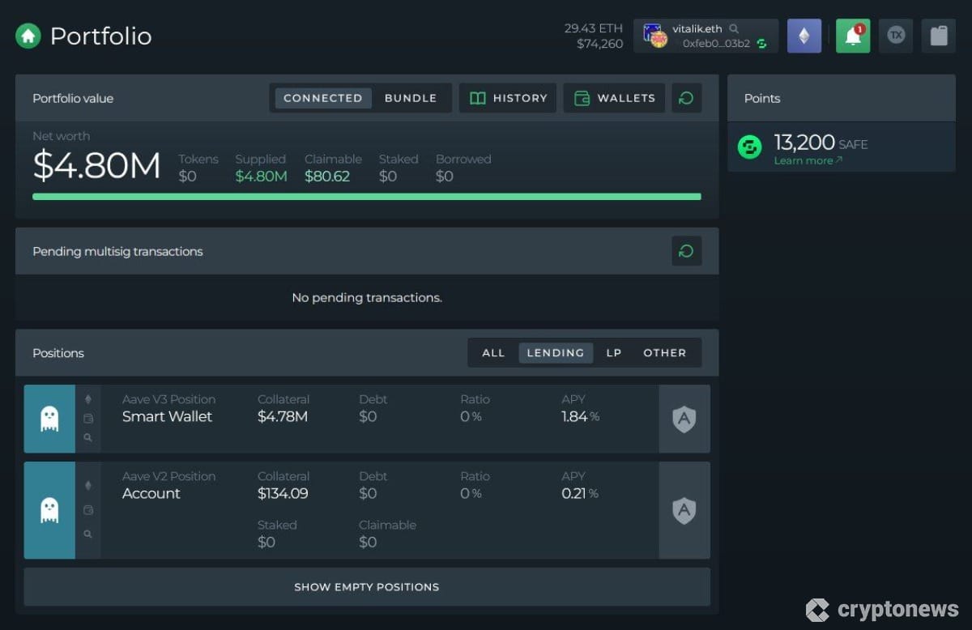This screenshot has height=630, width=972.
Task: Switch portfolio view to Bundle
Action: [410, 98]
